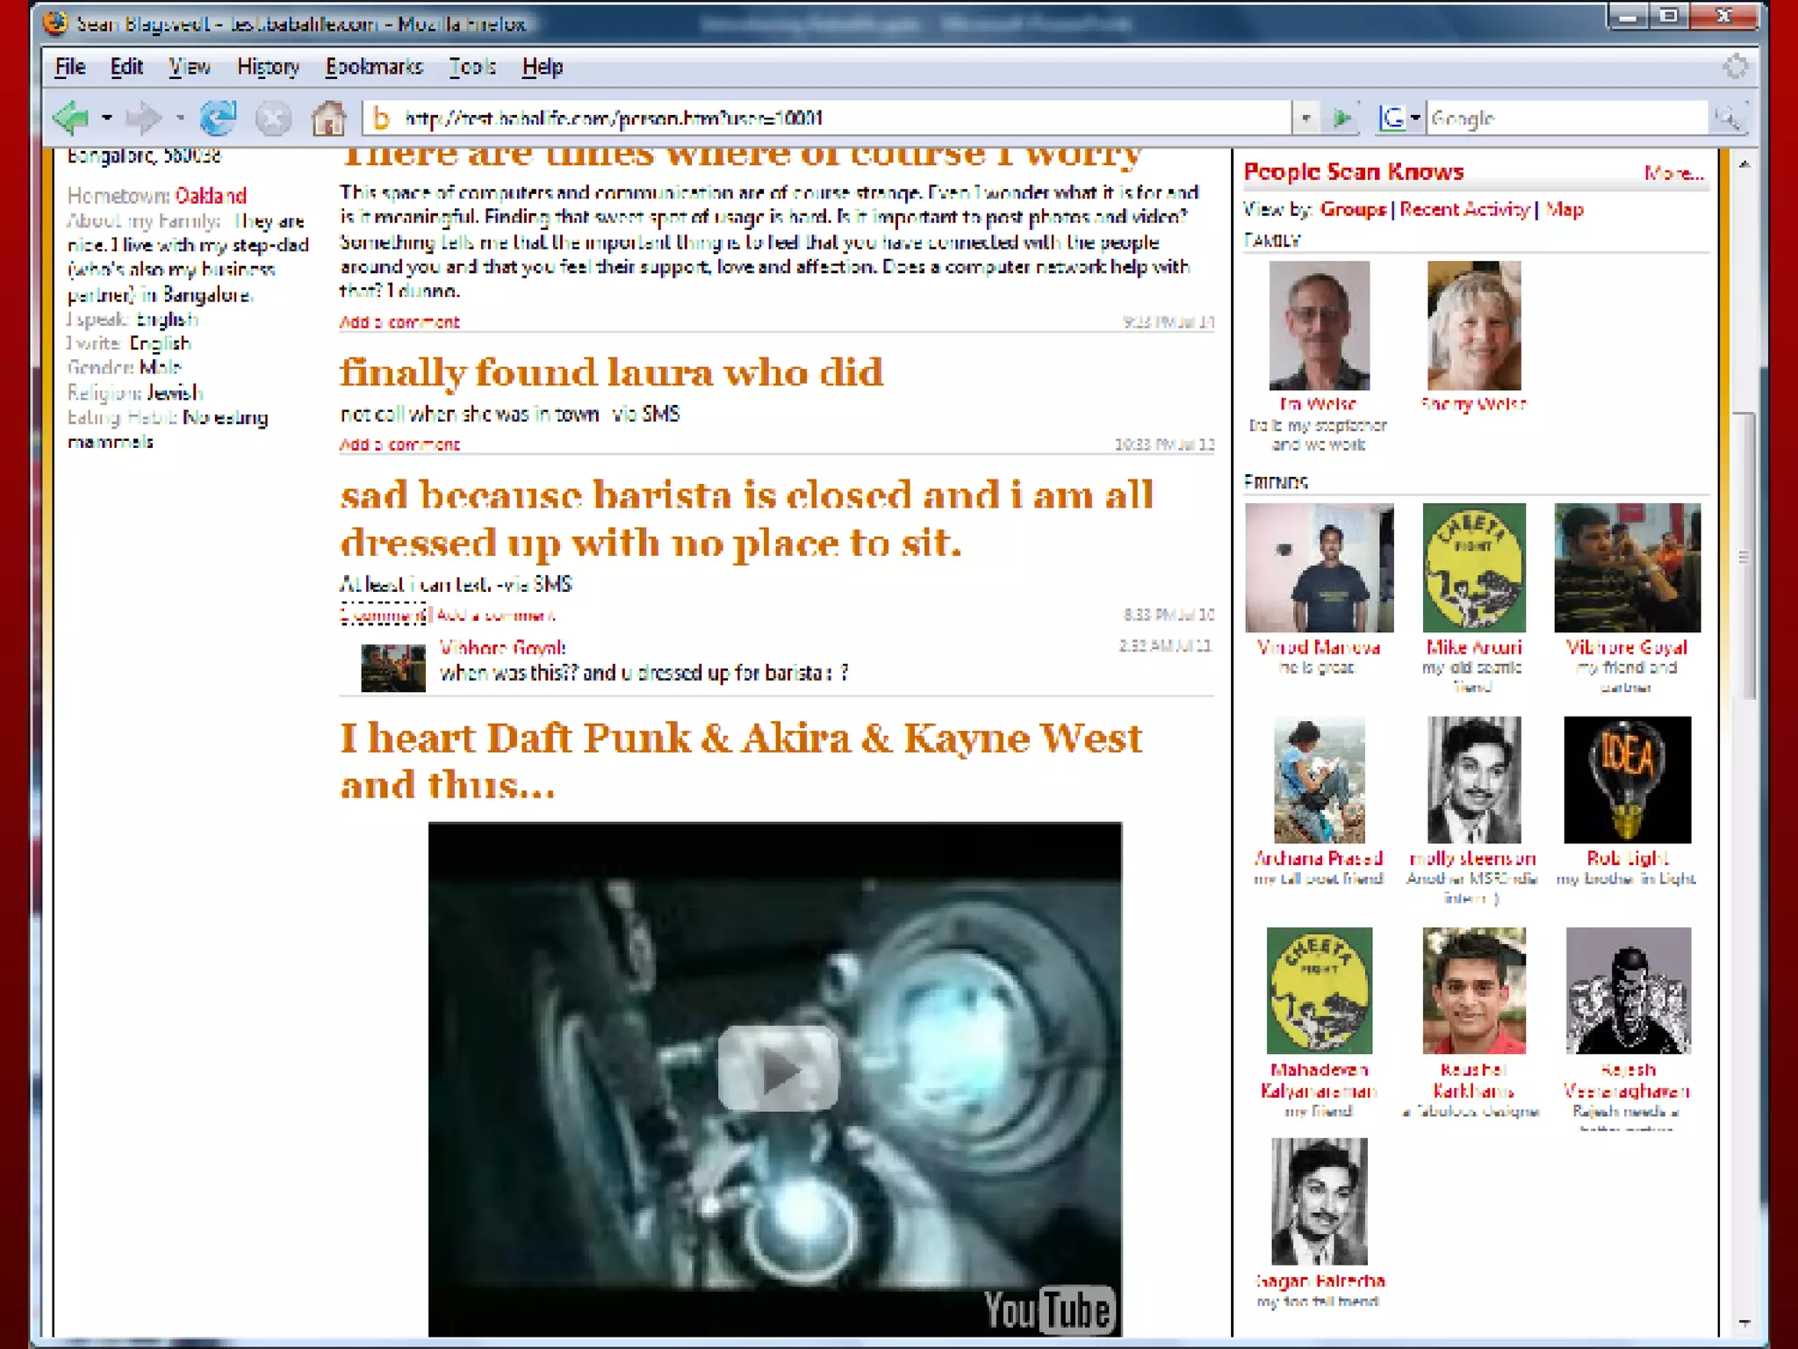Open the back history dropdown arrow
The image size is (1798, 1349).
click(107, 117)
